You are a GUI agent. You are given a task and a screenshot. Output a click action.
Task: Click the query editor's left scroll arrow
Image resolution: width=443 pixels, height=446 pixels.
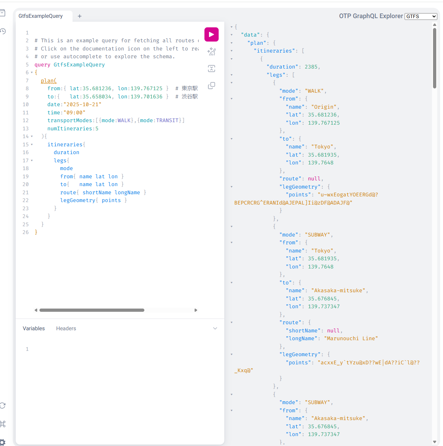pyautogui.click(x=36, y=310)
